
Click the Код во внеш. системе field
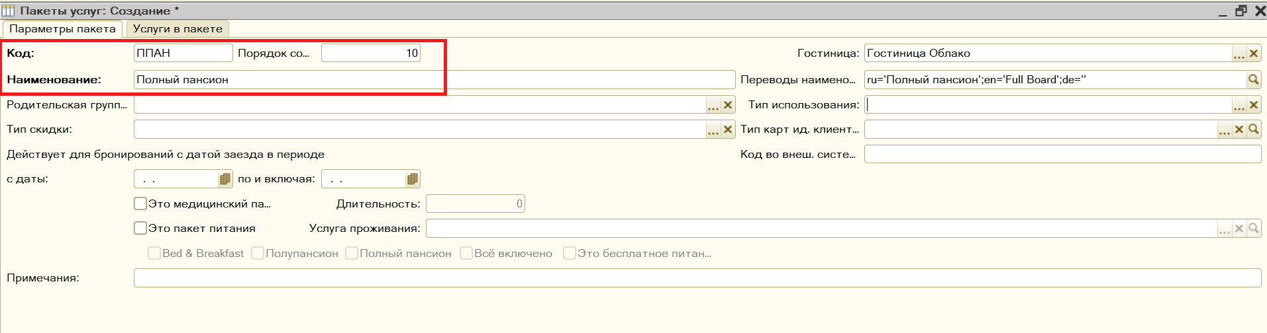coord(1062,154)
